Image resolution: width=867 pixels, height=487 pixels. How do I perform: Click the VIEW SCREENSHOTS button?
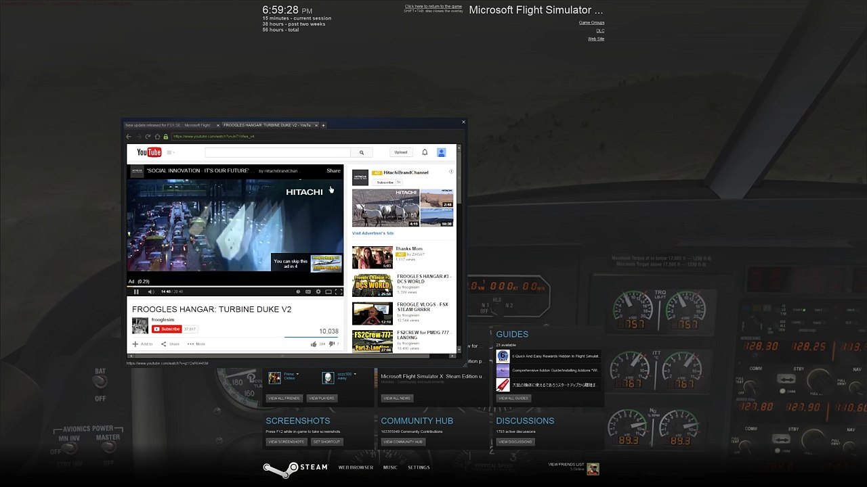286,442
